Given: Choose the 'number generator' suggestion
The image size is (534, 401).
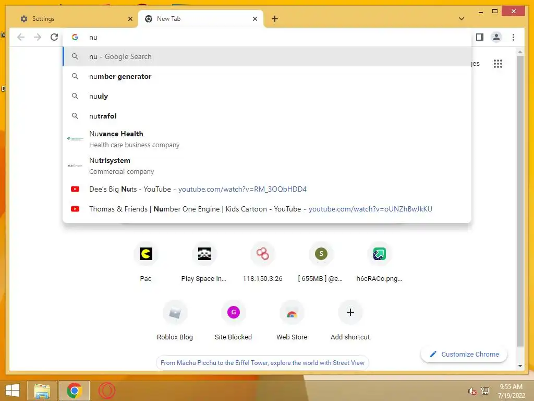Looking at the screenshot, I should click(267, 76).
